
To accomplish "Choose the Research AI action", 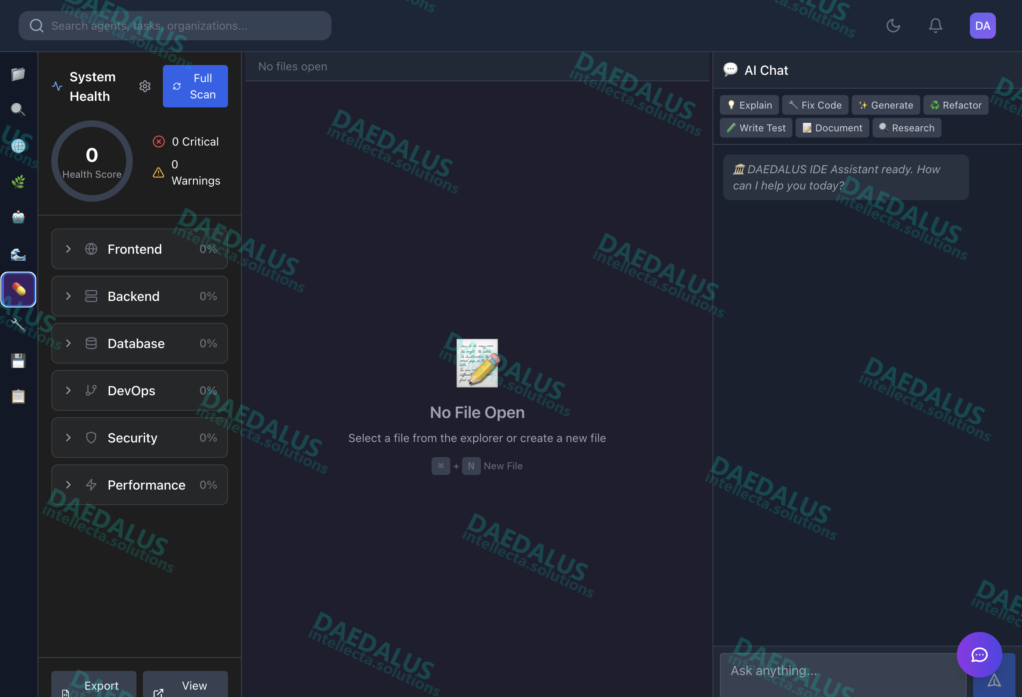I will 907,128.
